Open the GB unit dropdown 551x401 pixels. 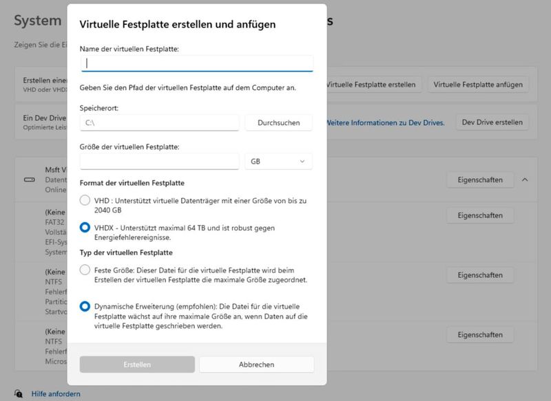(x=279, y=160)
